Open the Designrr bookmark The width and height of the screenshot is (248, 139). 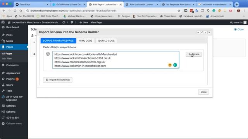(124, 16)
